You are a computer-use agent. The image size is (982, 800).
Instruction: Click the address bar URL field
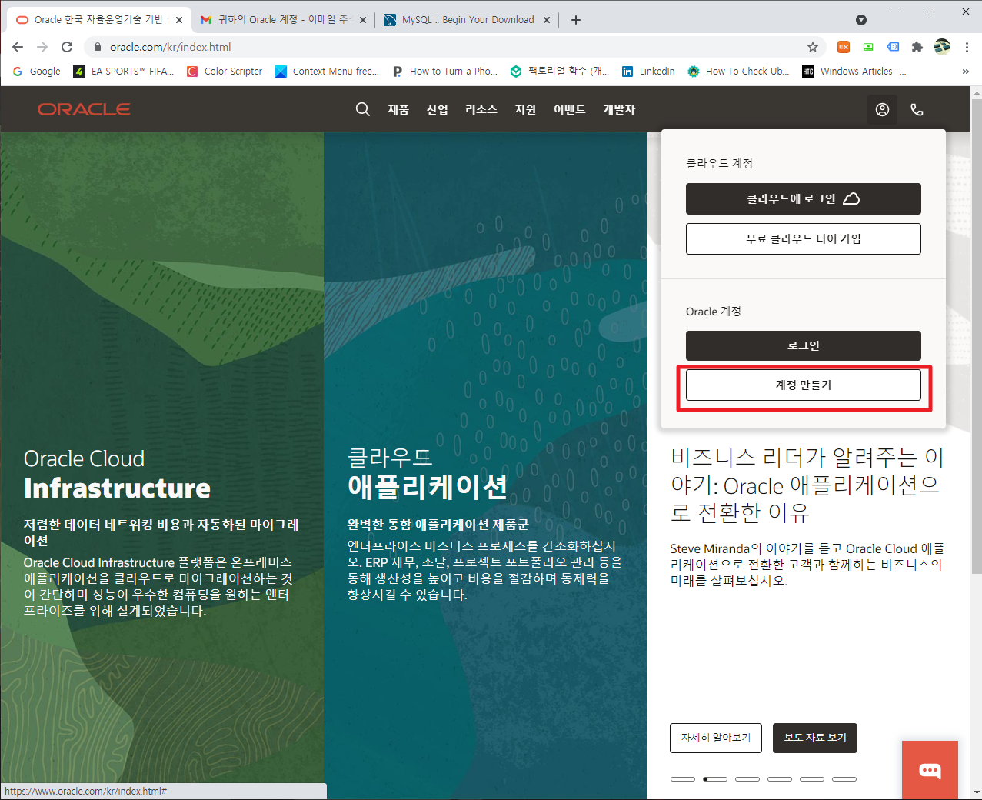(x=454, y=47)
